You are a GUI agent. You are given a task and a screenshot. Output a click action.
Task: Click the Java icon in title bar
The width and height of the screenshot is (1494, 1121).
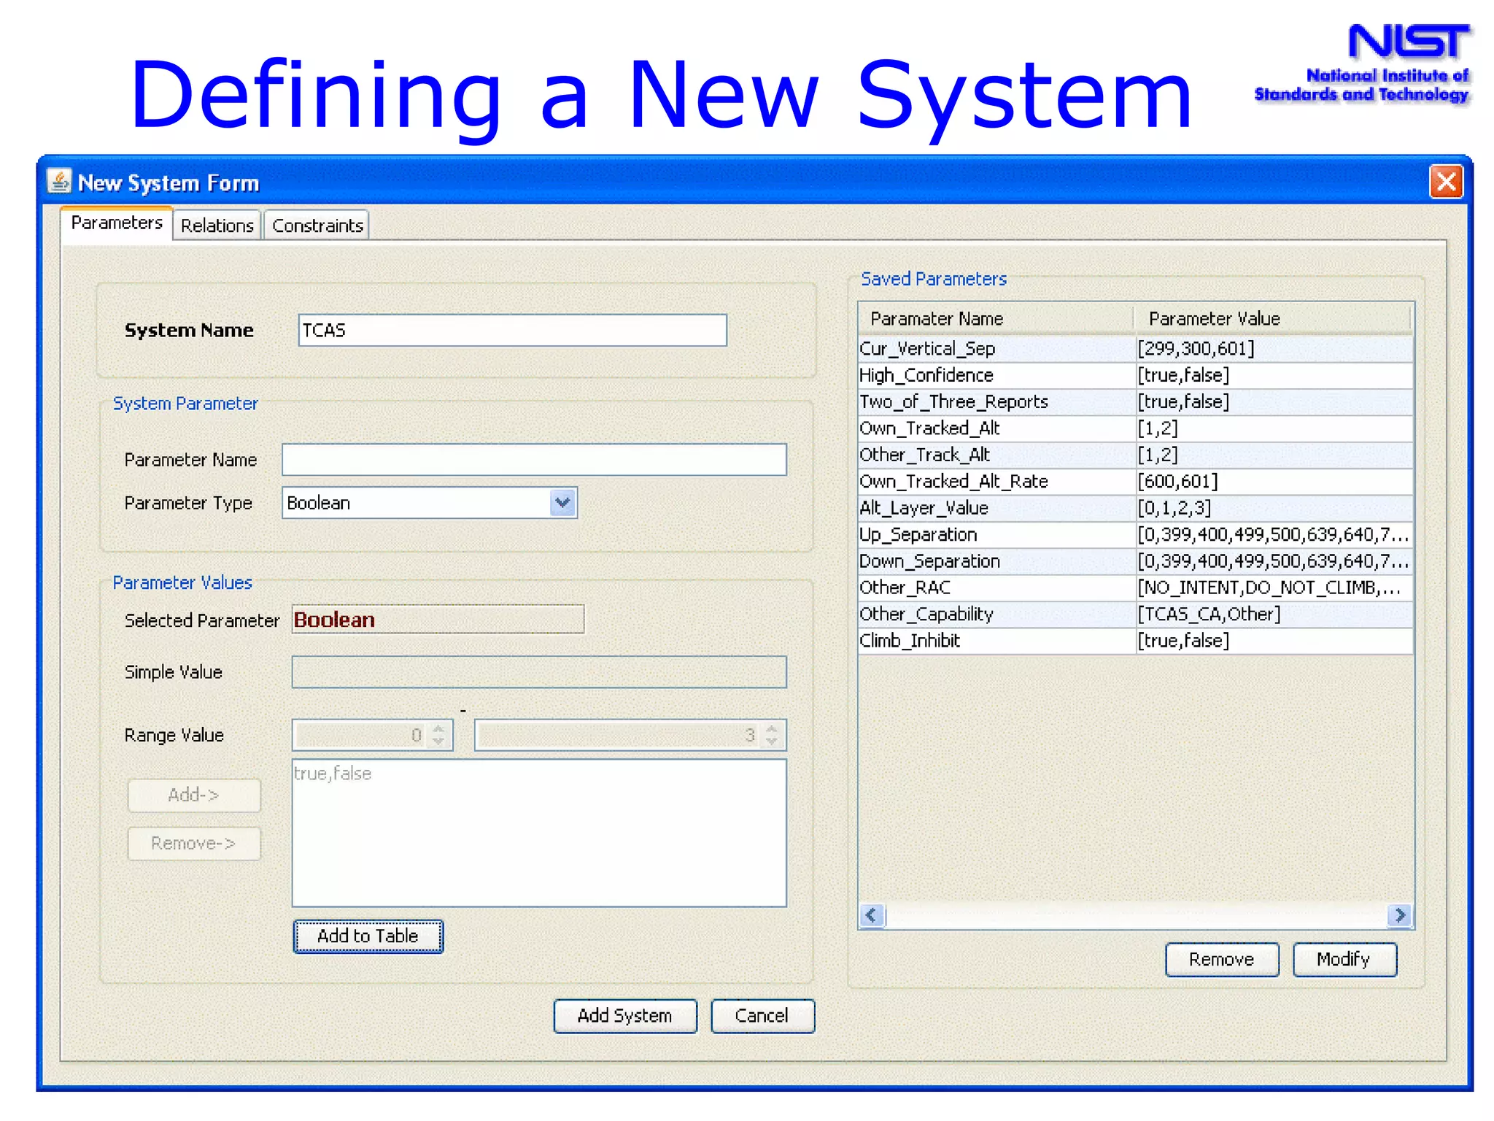pos(59,181)
